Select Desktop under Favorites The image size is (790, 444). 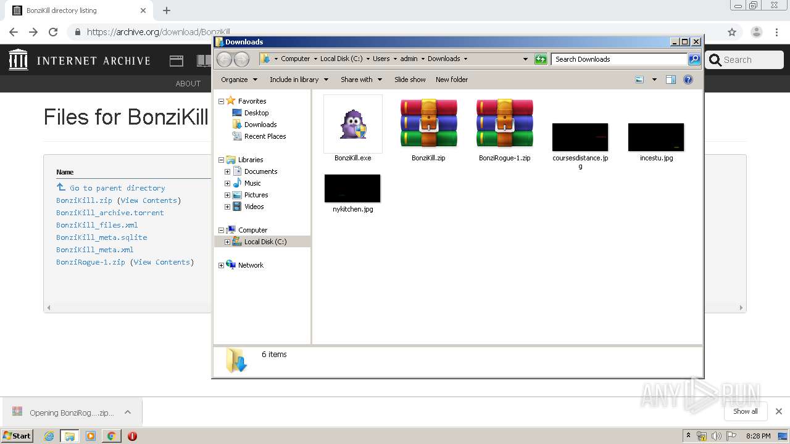251,113
